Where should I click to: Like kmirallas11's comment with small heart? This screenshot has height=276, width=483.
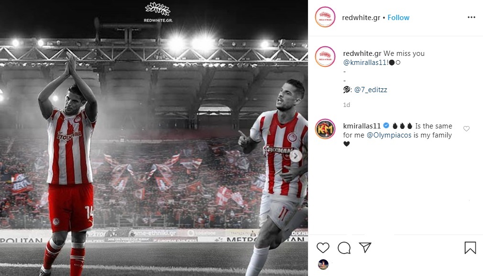click(466, 128)
